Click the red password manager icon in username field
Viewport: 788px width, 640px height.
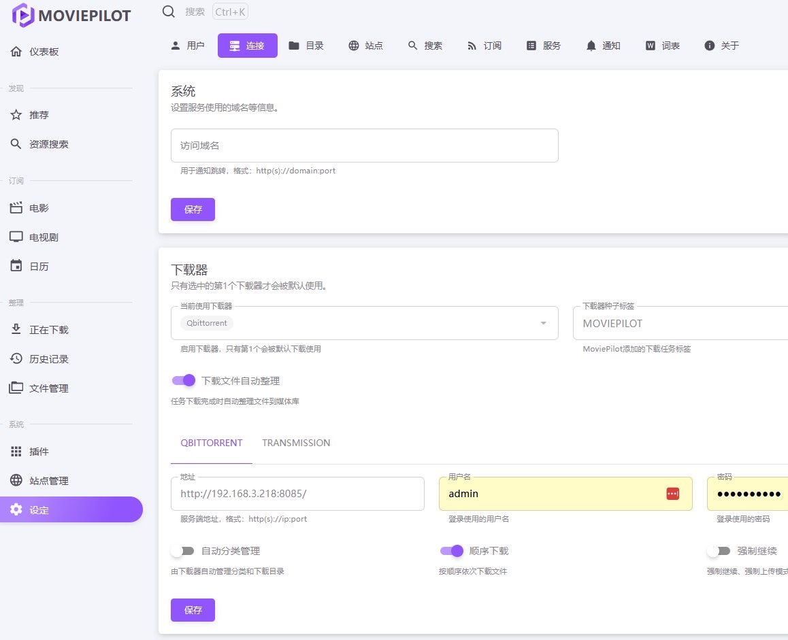[672, 494]
